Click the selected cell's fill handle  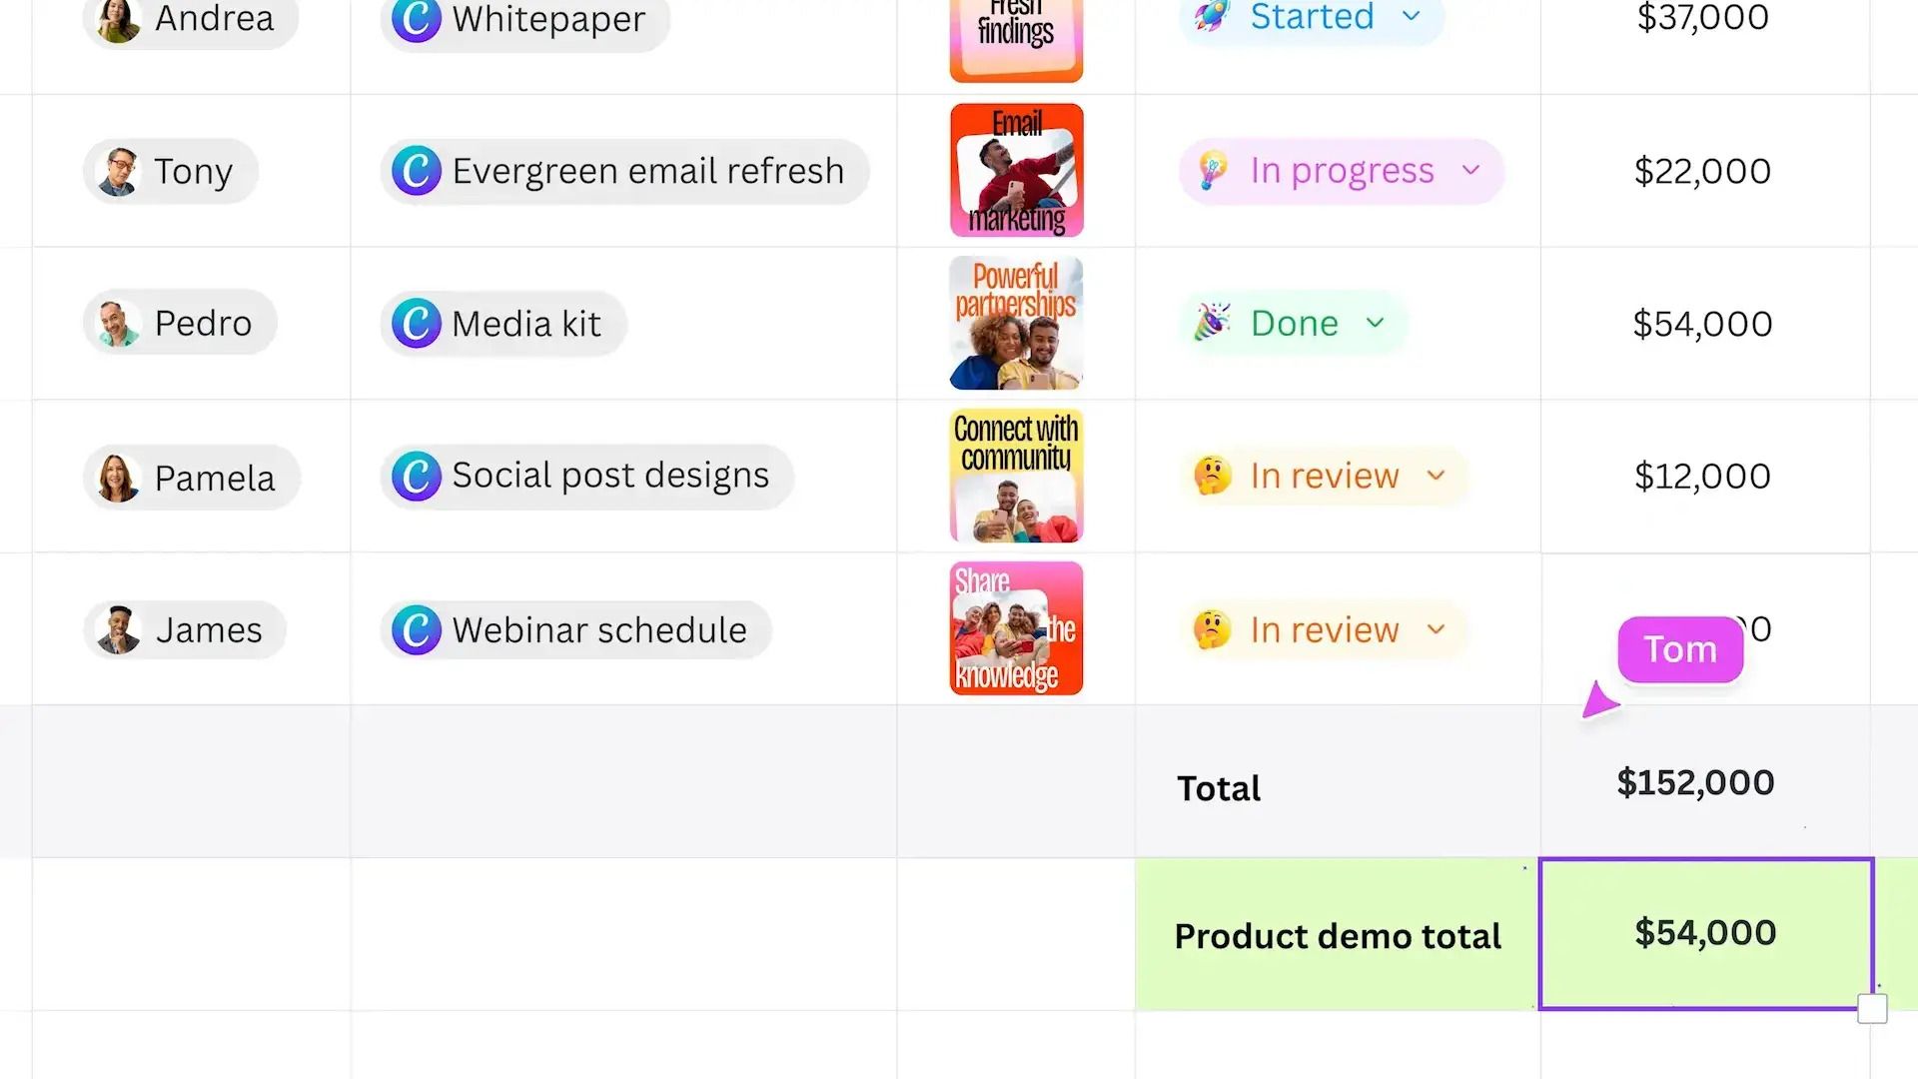click(1872, 1009)
